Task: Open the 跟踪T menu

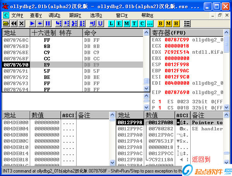Action: point(75,15)
